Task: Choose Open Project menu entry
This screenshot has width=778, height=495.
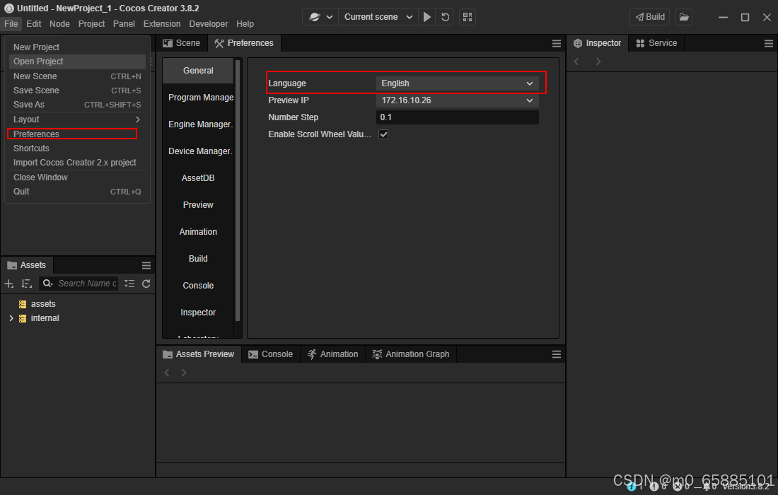Action: point(77,62)
